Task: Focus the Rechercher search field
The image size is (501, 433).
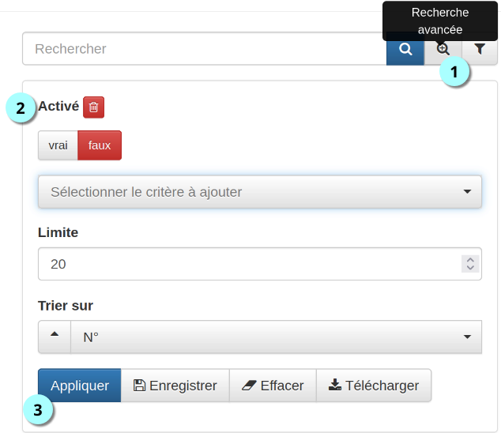Action: (x=204, y=49)
